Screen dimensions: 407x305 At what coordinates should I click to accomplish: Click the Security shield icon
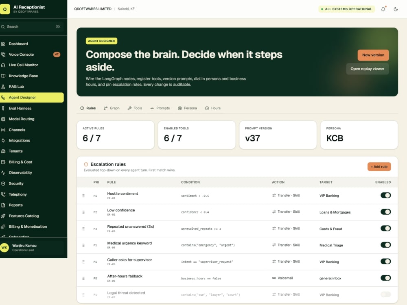click(x=3, y=184)
